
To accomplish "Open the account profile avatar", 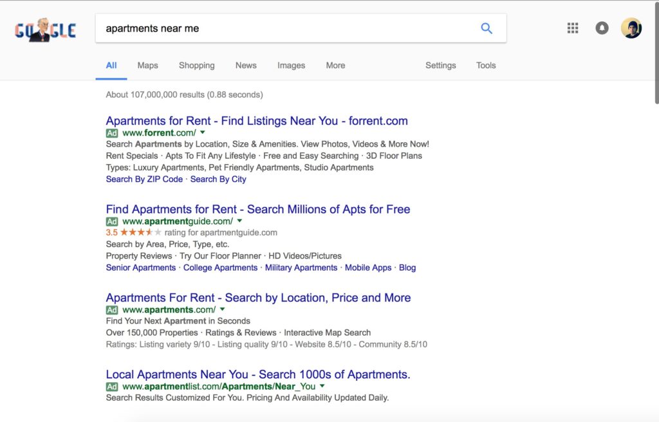I will click(631, 28).
